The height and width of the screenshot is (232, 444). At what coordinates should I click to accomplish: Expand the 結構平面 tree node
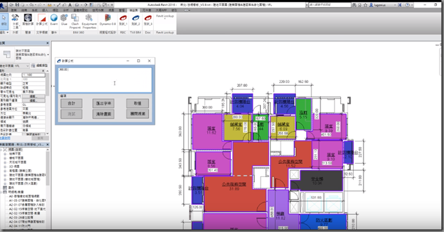point(5,154)
